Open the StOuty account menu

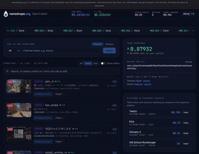pyautogui.click(x=188, y=14)
